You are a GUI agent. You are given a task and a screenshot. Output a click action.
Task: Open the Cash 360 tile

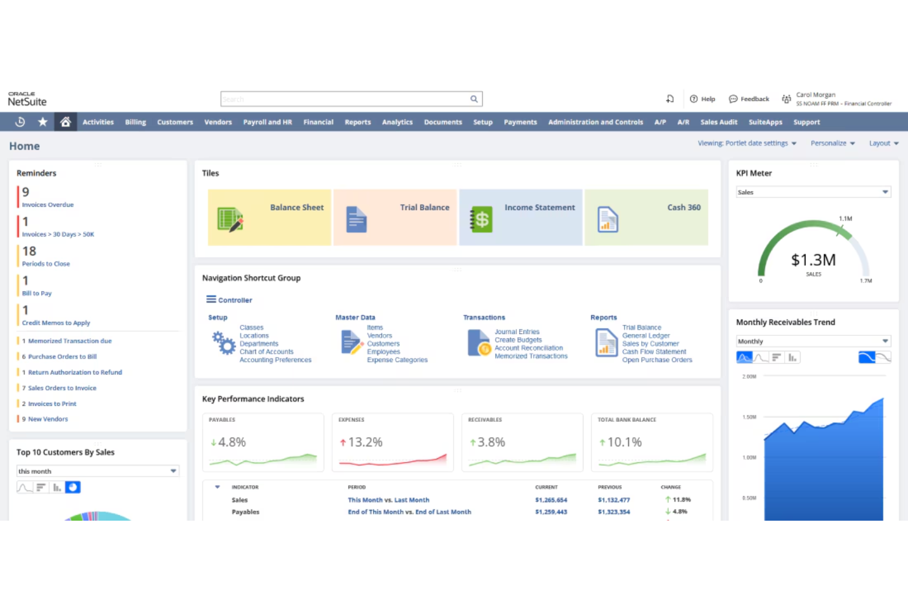[x=646, y=217]
